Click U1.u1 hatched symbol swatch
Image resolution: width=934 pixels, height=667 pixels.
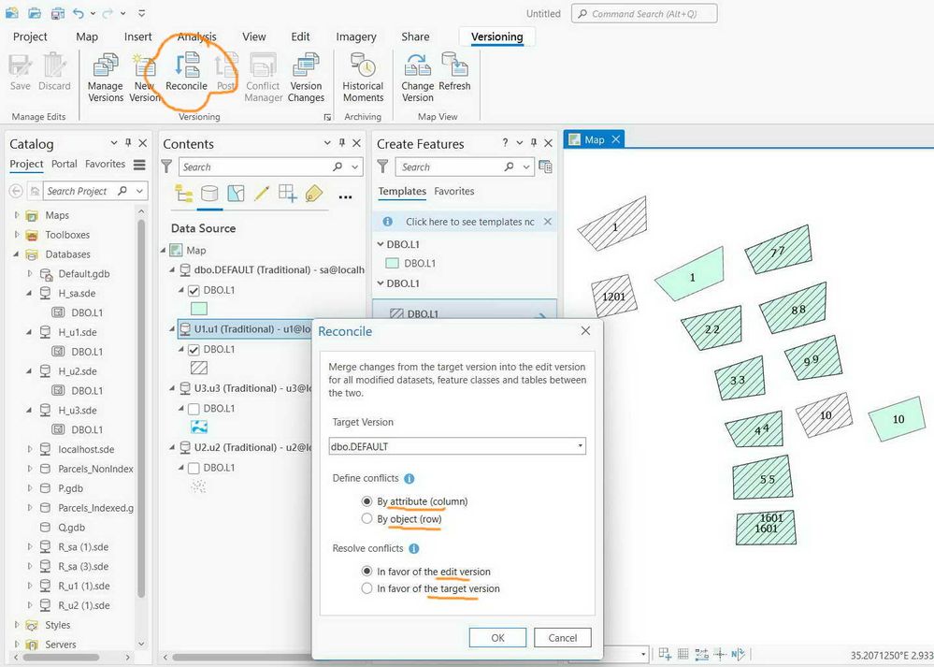click(199, 368)
